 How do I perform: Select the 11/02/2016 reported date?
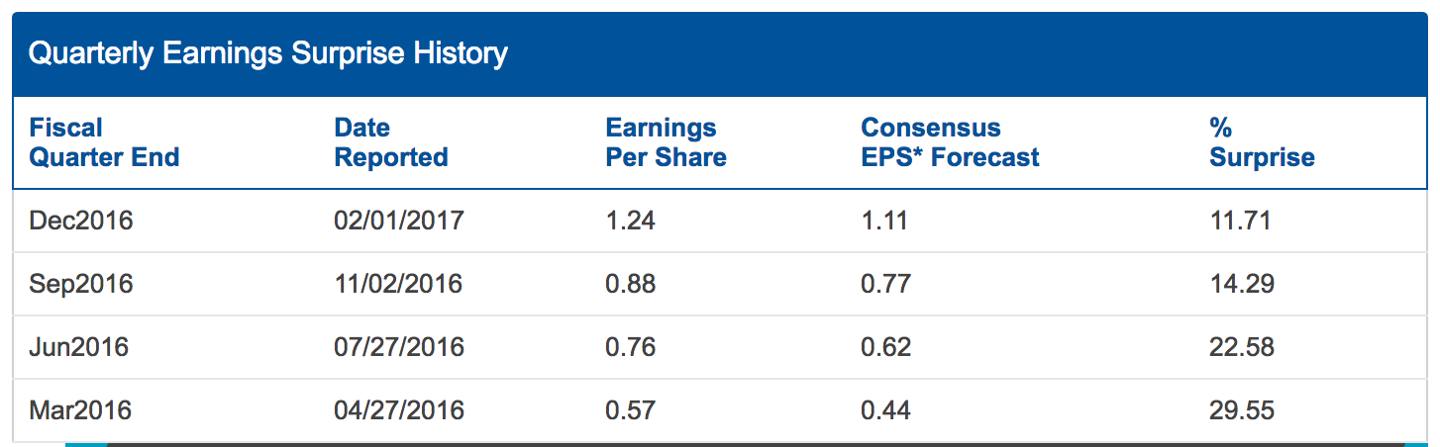[x=398, y=284]
